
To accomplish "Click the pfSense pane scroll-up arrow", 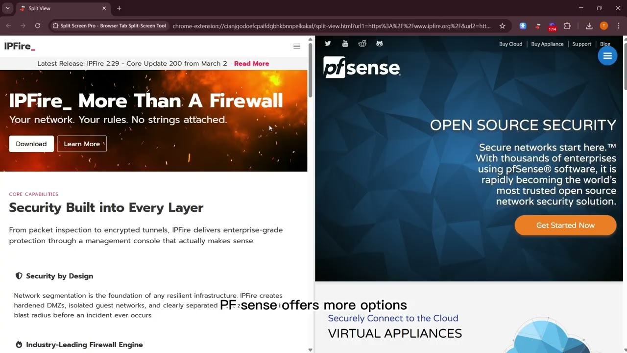I will [625, 39].
